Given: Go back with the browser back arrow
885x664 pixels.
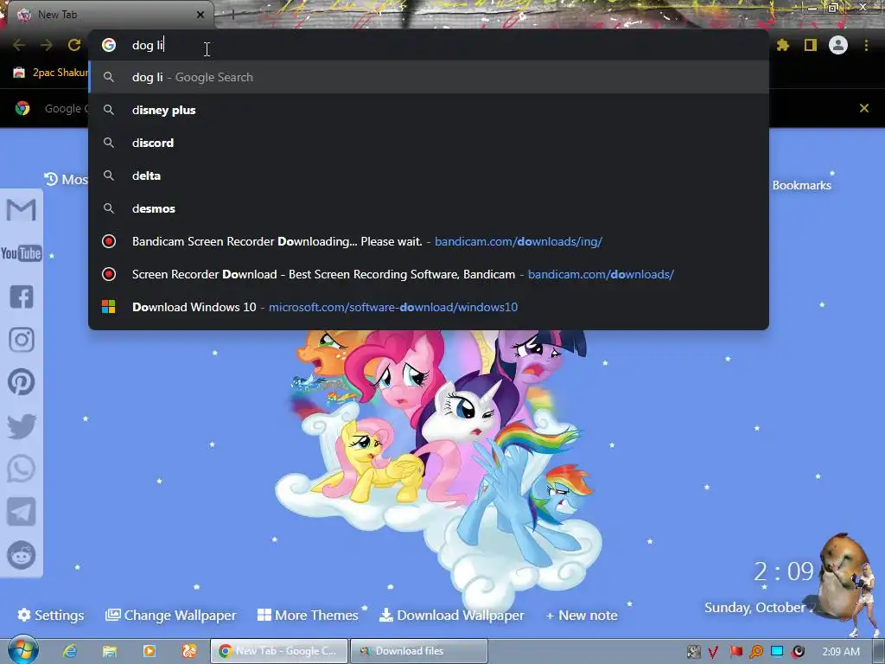Looking at the screenshot, I should (19, 45).
